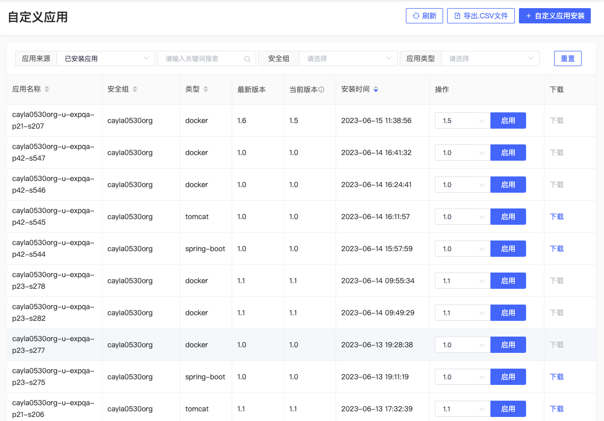Screen dimensions: 604x421
Task: Download the p42-s545 tomcat app
Action: click(557, 217)
